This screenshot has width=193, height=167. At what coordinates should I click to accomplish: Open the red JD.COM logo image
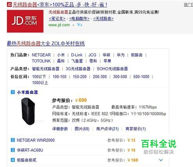point(25,21)
